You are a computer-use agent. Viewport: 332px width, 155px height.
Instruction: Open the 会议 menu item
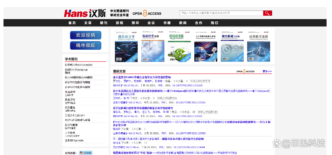(151, 23)
